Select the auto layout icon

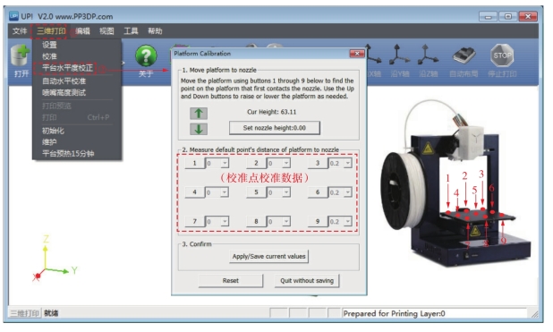click(464, 55)
